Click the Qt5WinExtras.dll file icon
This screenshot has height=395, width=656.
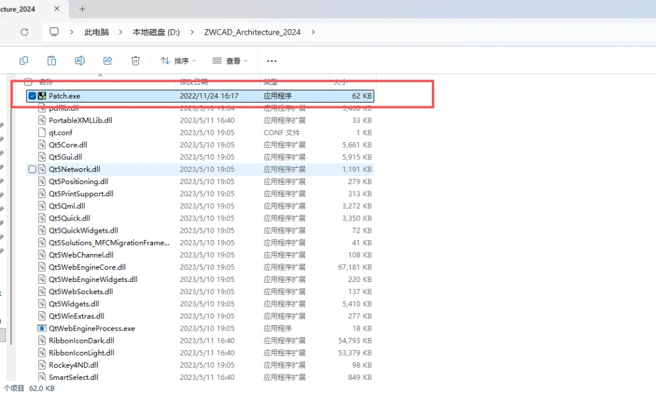42,316
